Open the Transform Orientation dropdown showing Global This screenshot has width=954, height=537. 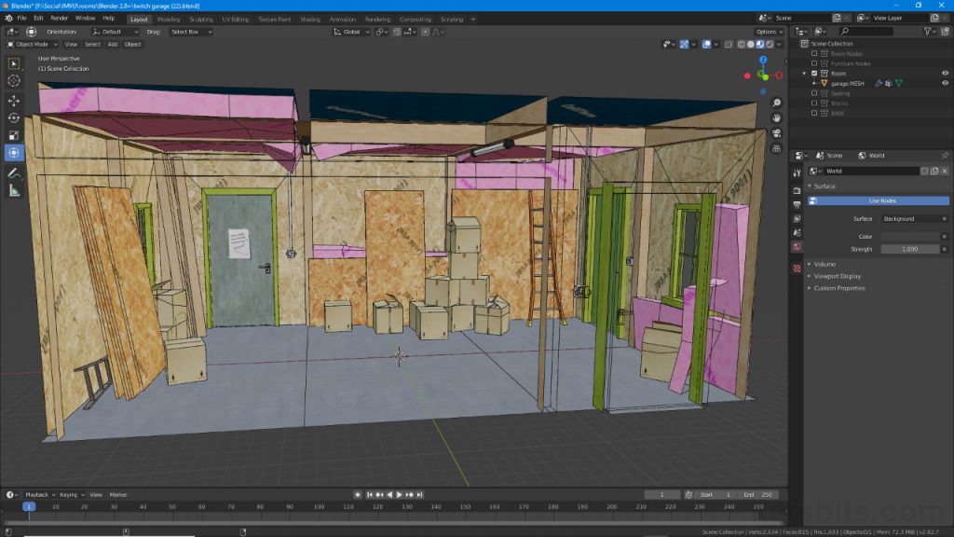pyautogui.click(x=349, y=32)
